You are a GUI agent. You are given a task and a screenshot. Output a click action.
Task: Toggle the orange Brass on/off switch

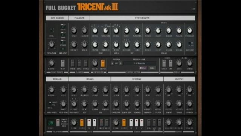(x=82, y=123)
